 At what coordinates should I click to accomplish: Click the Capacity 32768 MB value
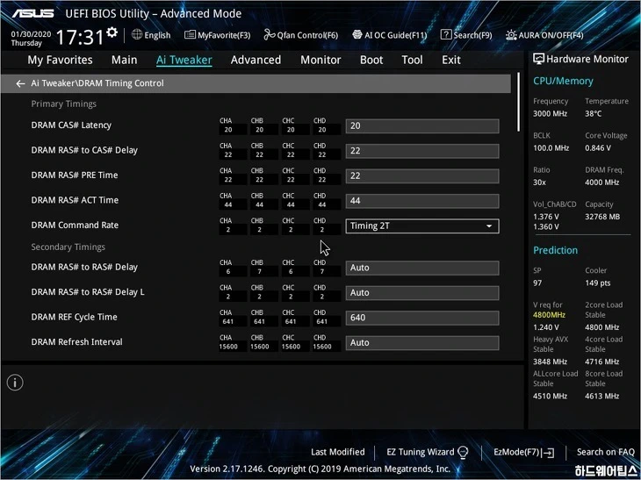point(602,217)
